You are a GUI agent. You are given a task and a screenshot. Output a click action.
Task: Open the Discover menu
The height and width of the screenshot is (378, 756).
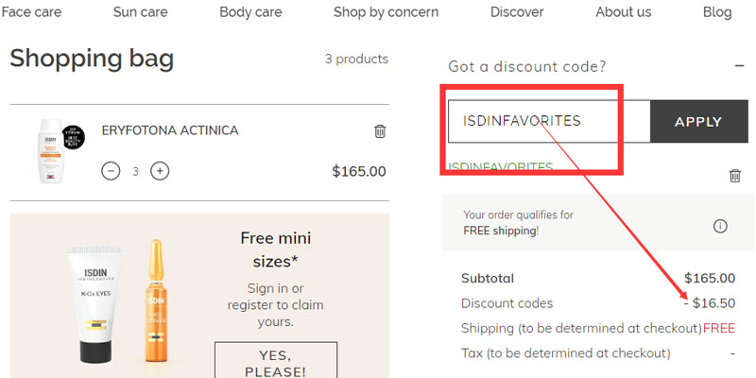pyautogui.click(x=517, y=12)
